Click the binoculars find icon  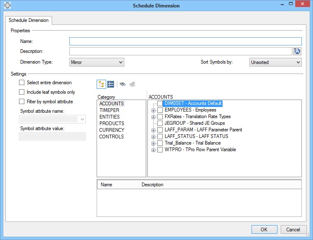(123, 84)
